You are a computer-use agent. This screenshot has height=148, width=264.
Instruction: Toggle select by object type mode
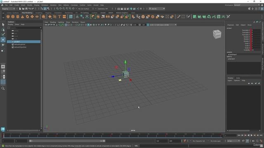45,9
